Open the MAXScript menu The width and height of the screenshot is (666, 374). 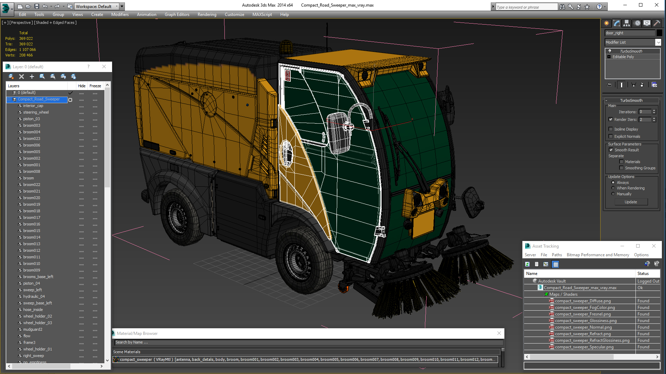[262, 15]
